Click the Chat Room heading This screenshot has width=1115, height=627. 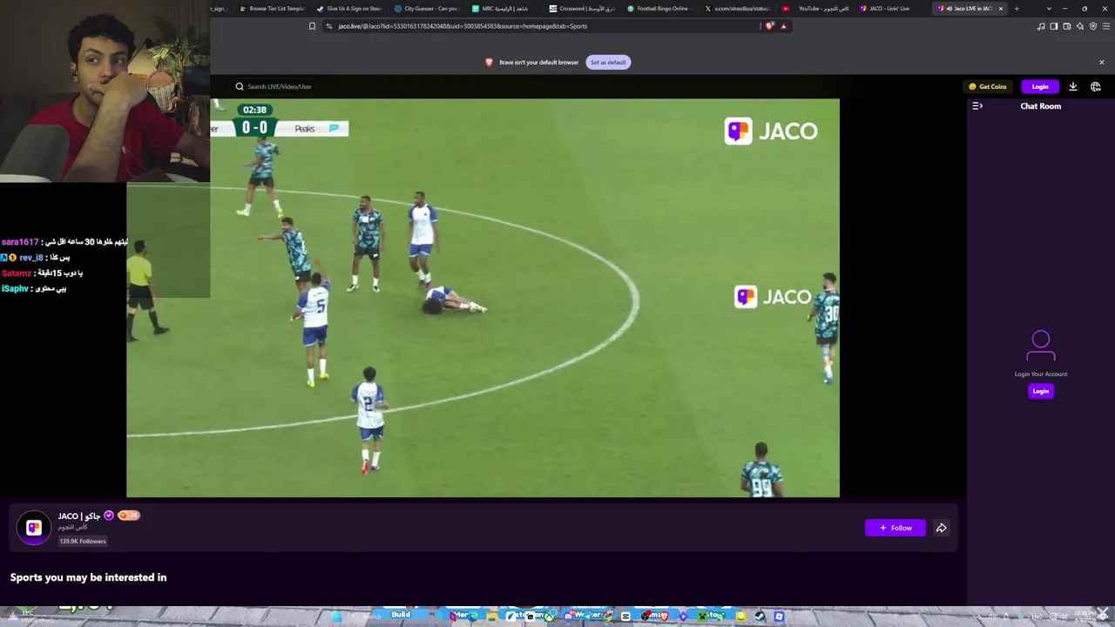[x=1041, y=106]
